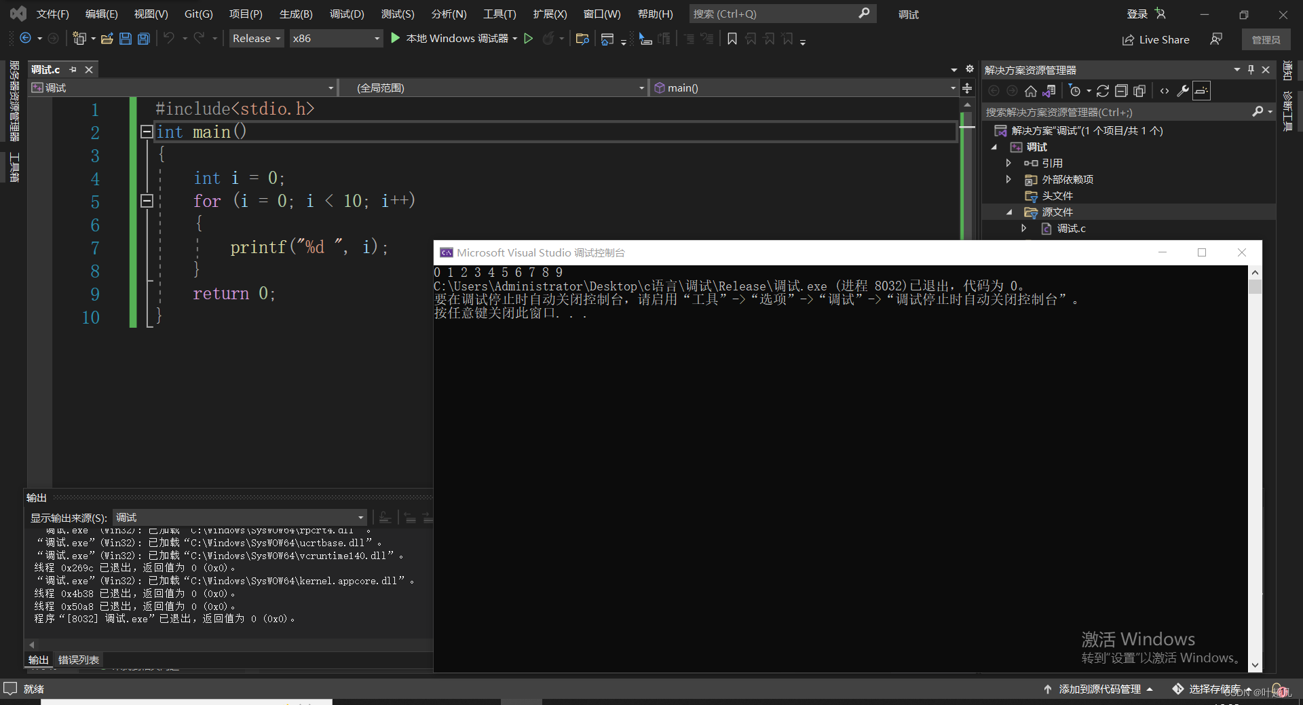Collapse the 源文件 folder node

[x=1009, y=212]
